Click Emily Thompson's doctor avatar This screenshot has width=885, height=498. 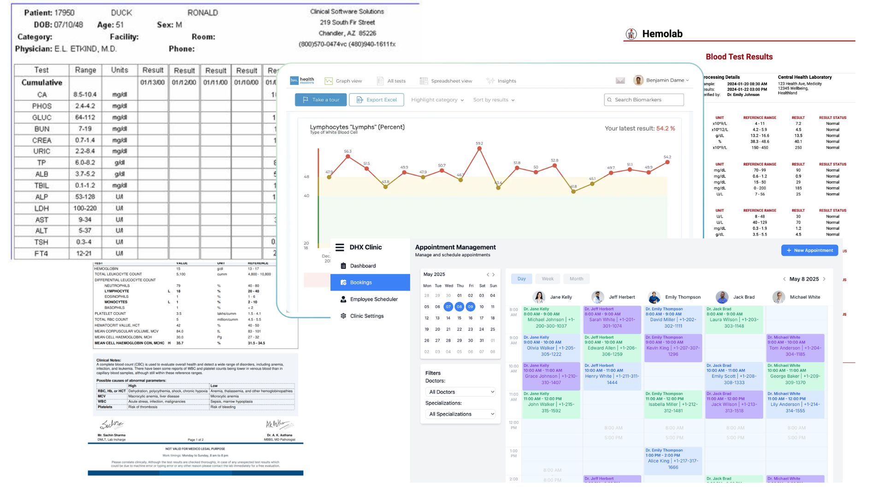[x=654, y=297]
